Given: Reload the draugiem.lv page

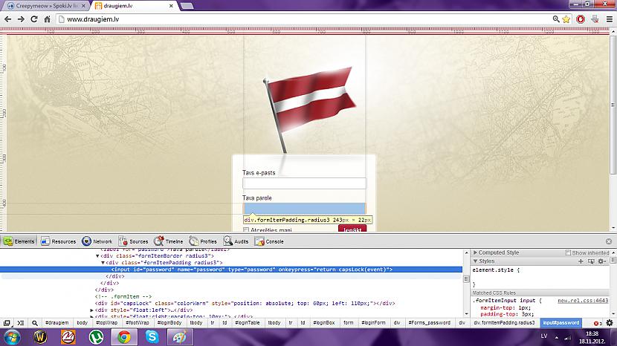Looking at the screenshot, I should pos(34,19).
